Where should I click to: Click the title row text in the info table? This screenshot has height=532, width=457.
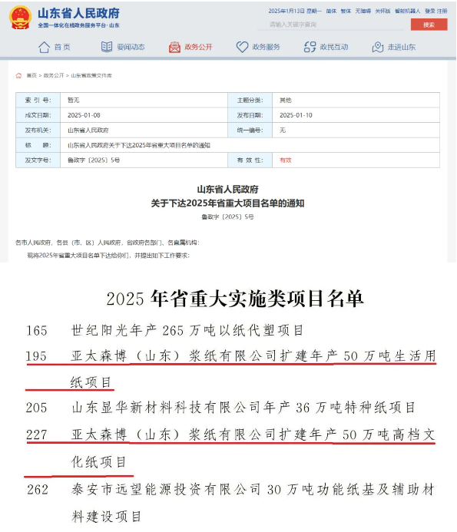coord(139,145)
